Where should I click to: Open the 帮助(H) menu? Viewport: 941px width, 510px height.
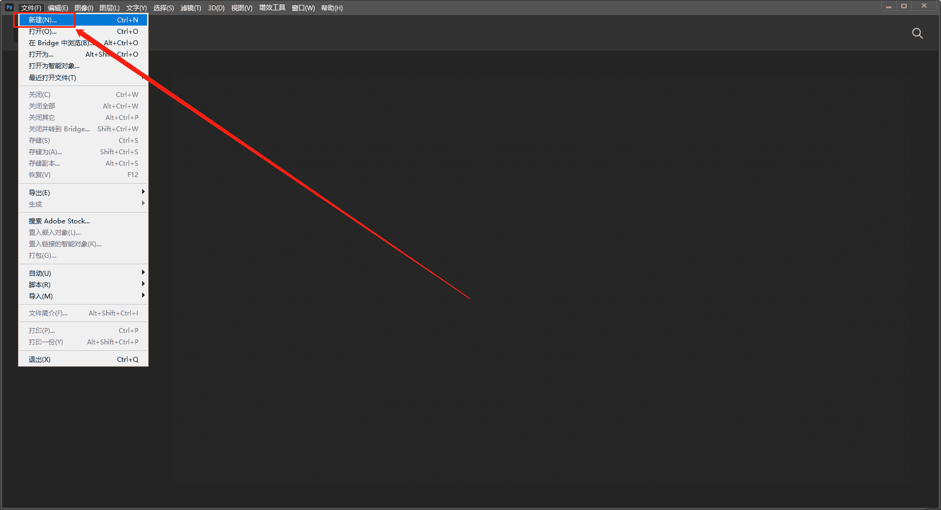(332, 8)
